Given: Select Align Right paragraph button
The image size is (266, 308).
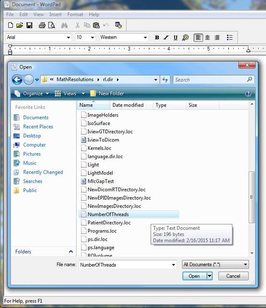Looking at the screenshot, I should pyautogui.click(x=217, y=37).
